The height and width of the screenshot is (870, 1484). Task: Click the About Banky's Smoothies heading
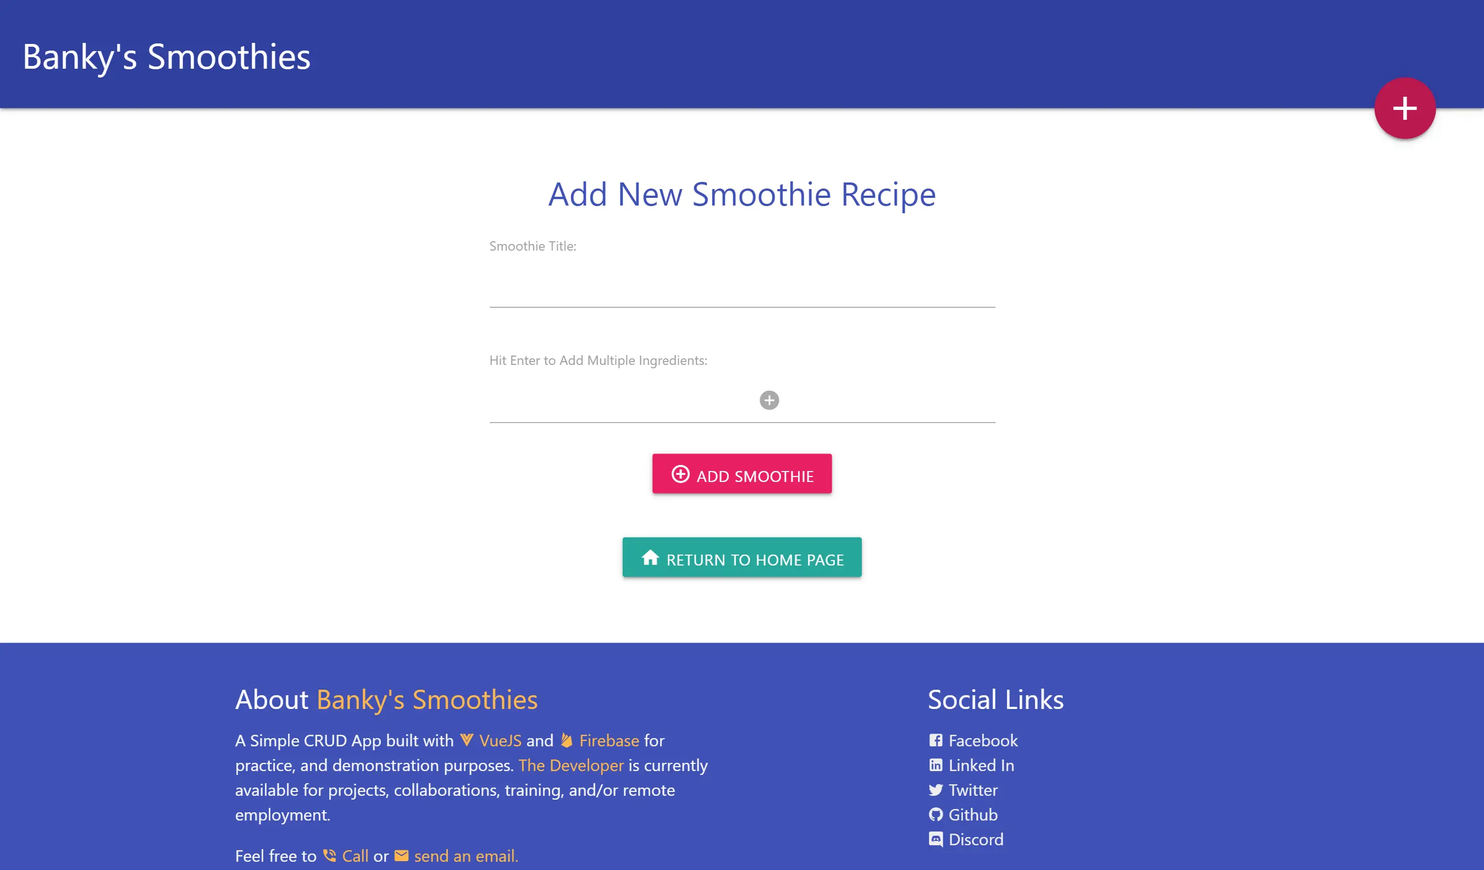385,699
